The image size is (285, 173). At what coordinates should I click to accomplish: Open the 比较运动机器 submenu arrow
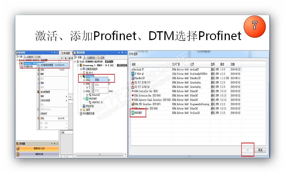pyautogui.click(x=66, y=101)
